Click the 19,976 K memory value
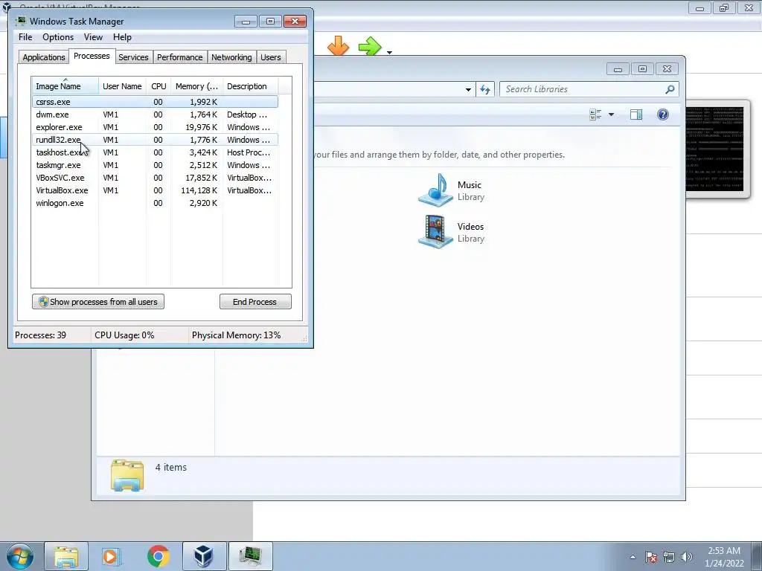The image size is (762, 571). (x=201, y=127)
